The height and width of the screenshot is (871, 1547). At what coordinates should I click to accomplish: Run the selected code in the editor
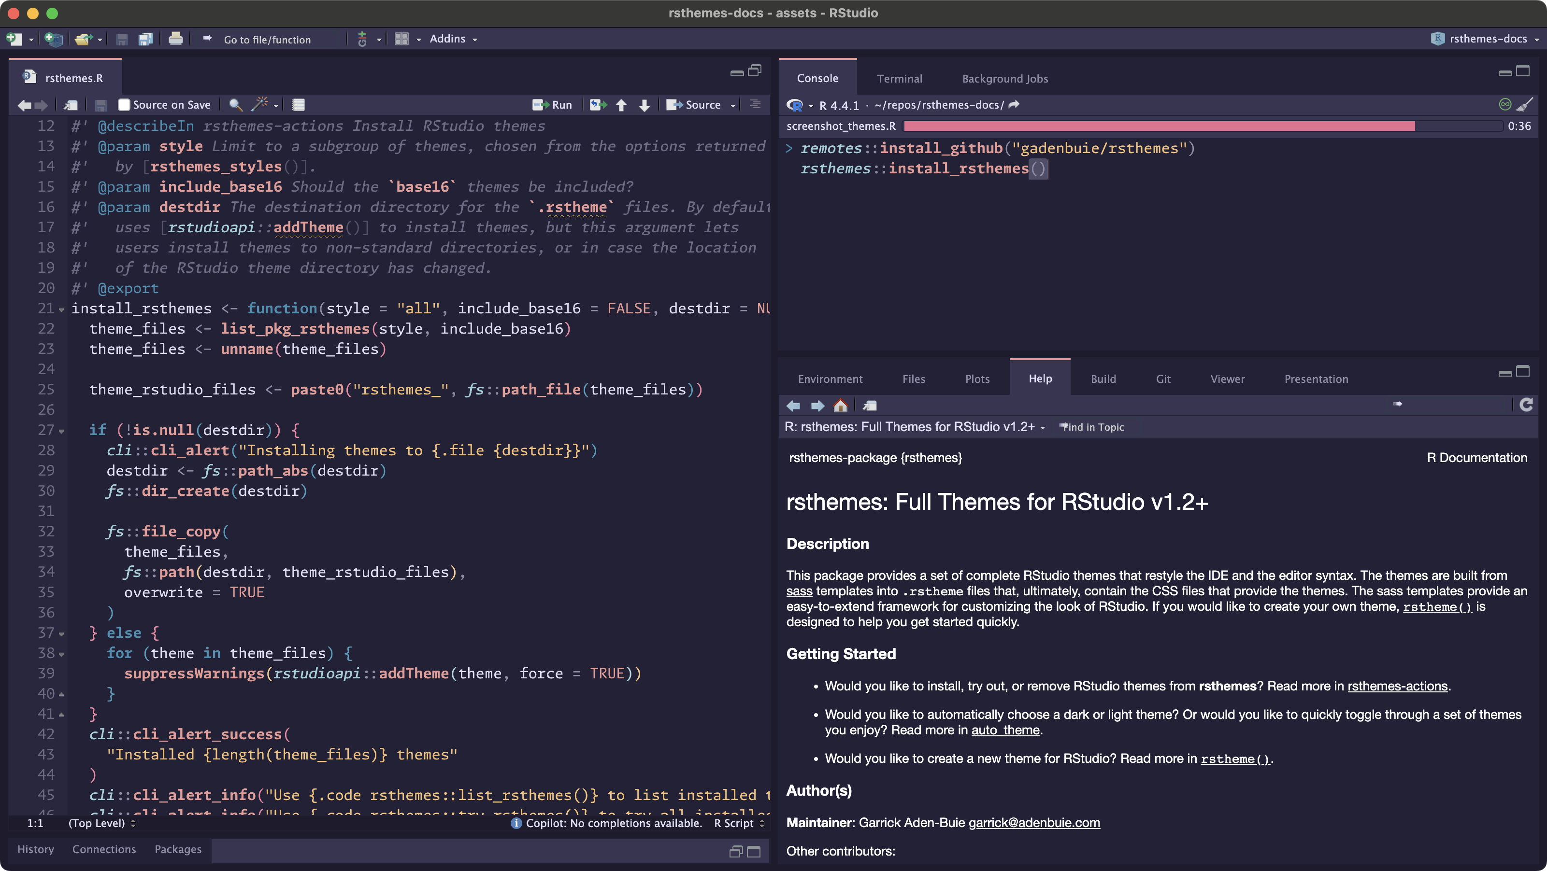coord(552,104)
